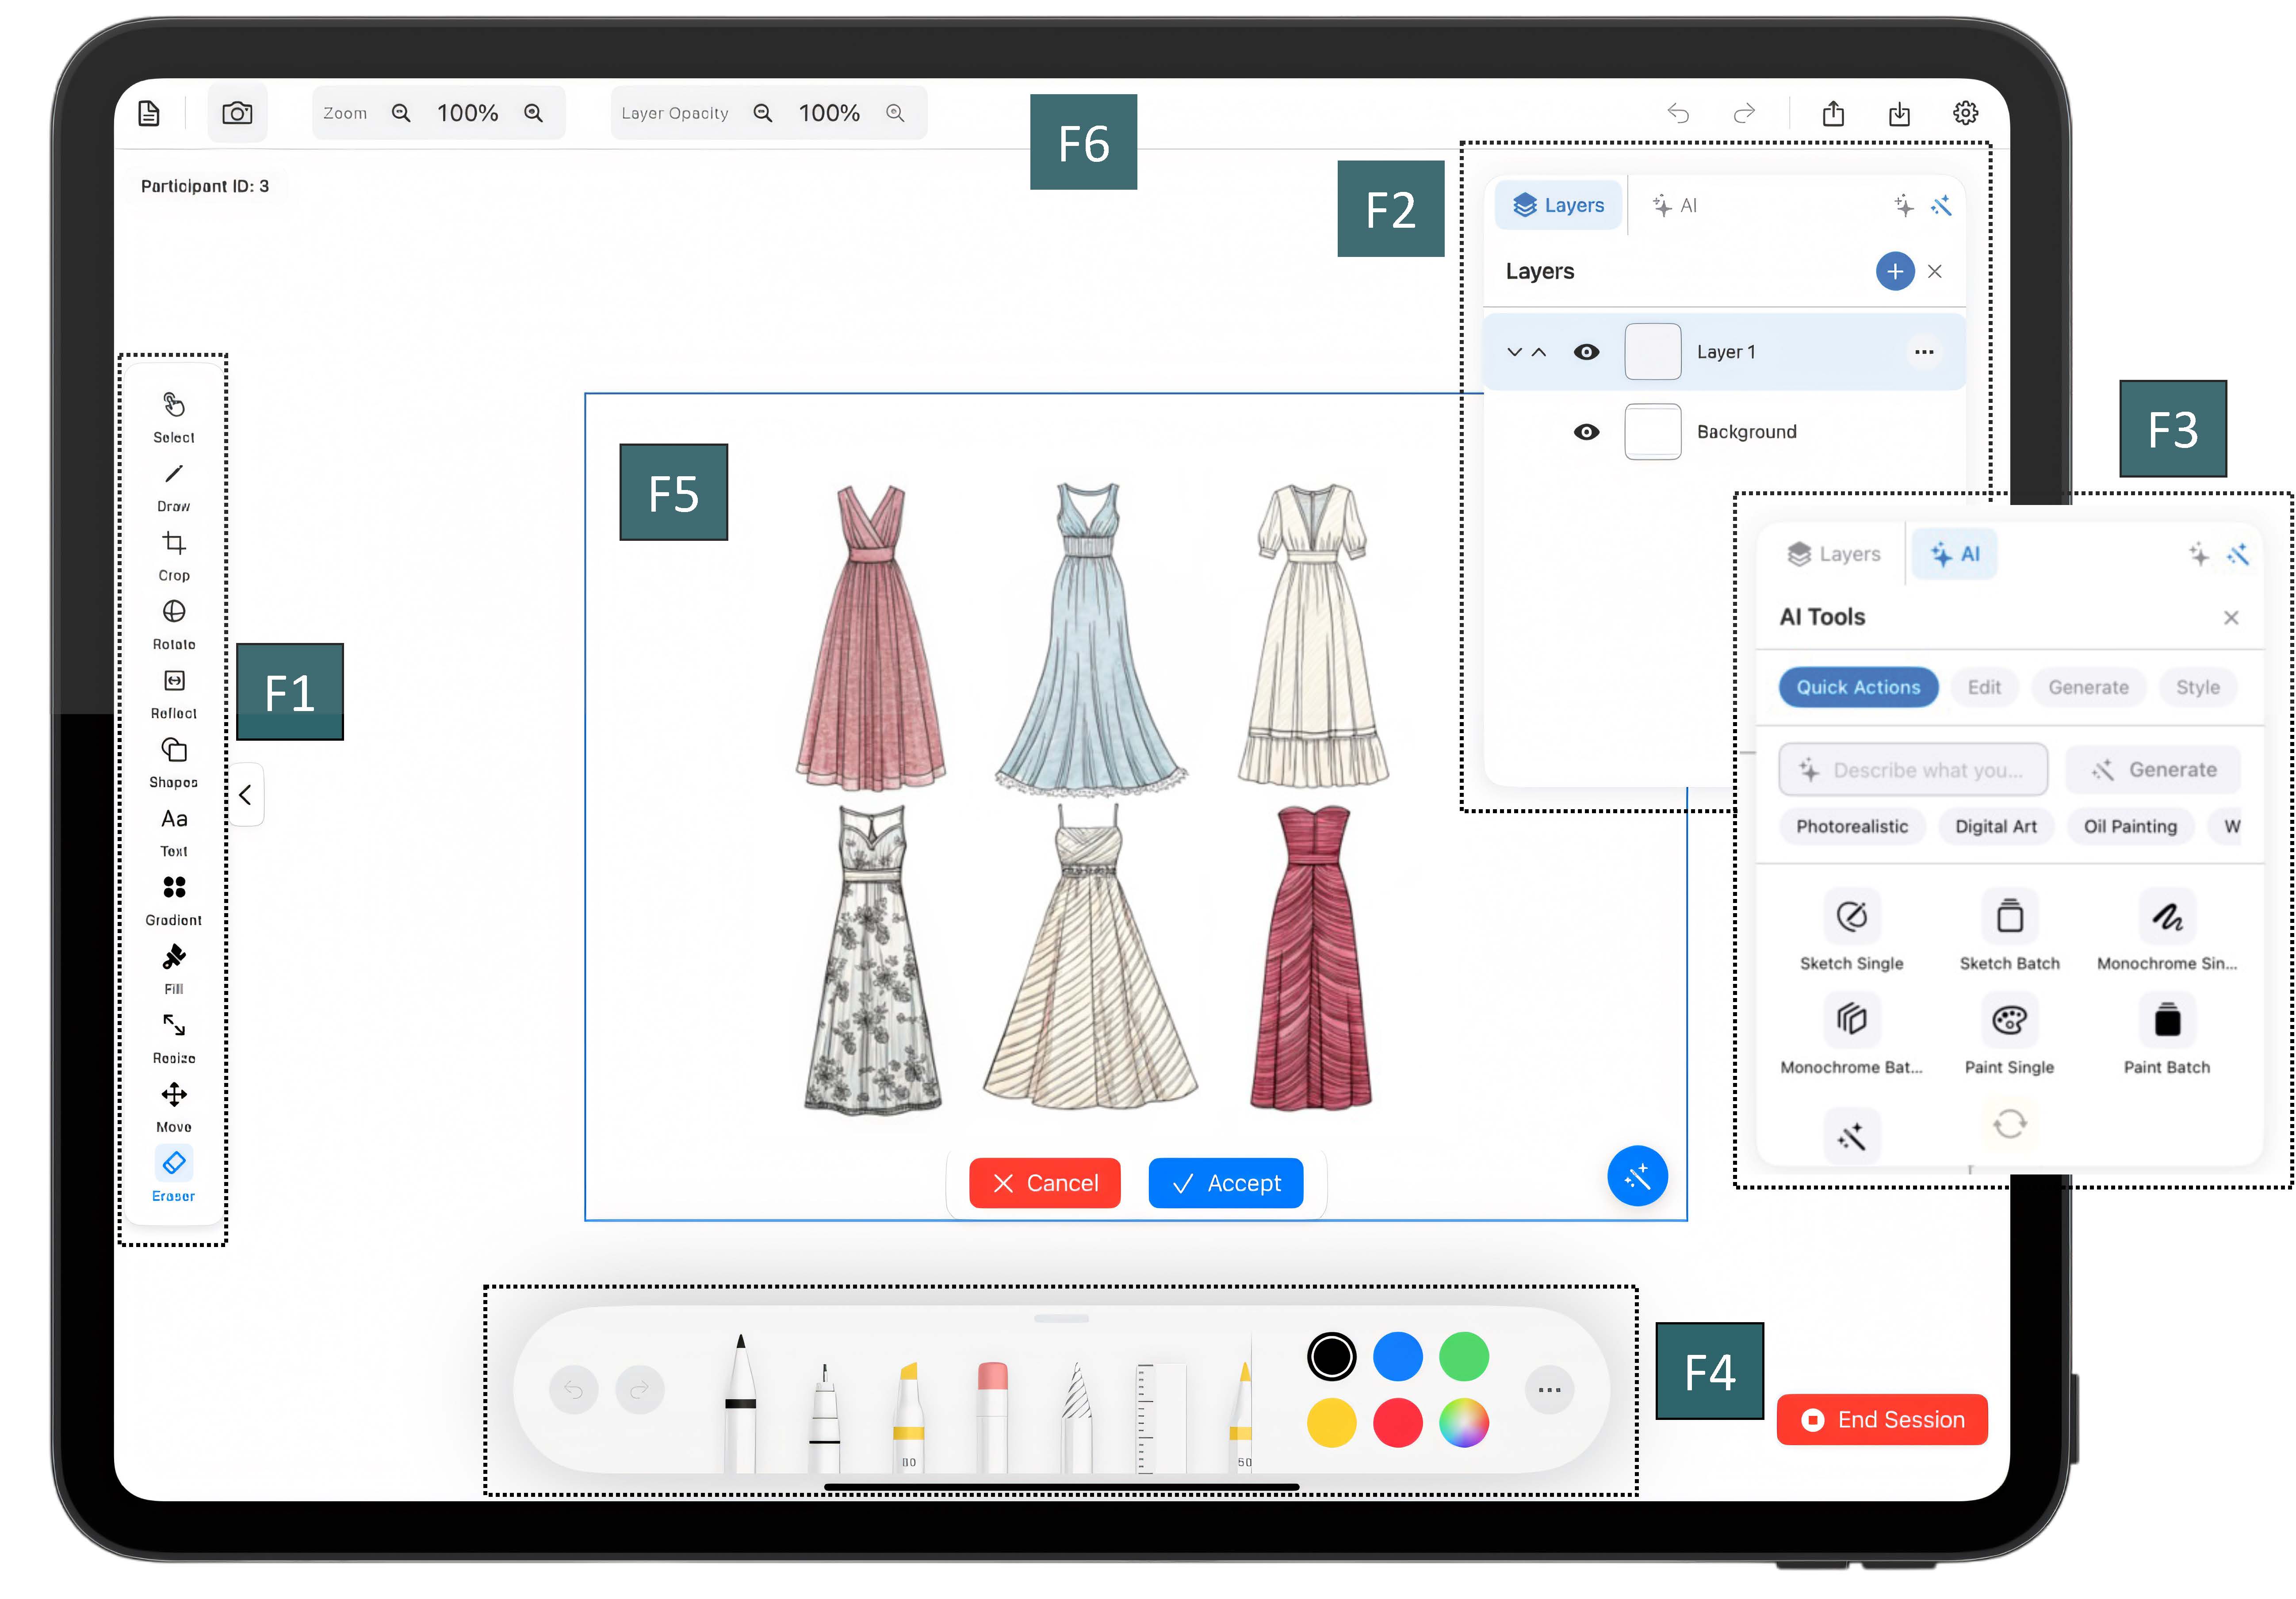Choose the Gradient tool
Screen dimensions: 2296x1599
(x=174, y=888)
